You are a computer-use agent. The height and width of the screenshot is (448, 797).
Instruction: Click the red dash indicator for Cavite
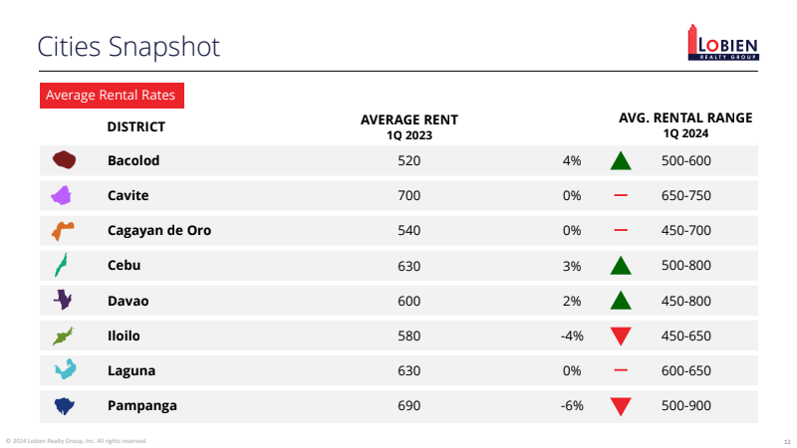pos(621,195)
